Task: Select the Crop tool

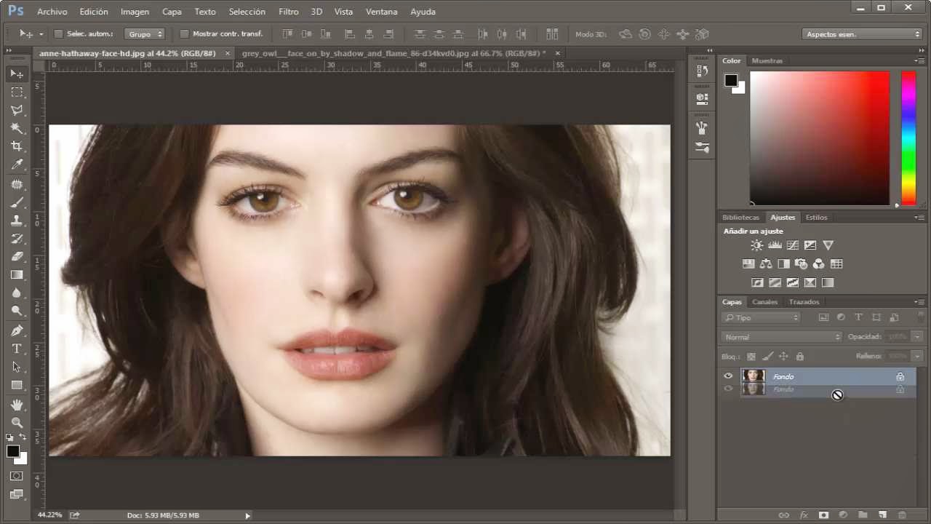Action: point(17,146)
